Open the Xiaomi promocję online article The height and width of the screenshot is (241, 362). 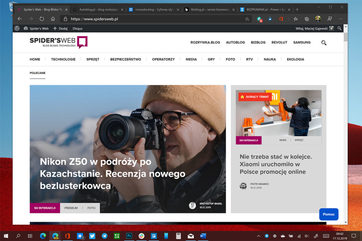click(275, 164)
